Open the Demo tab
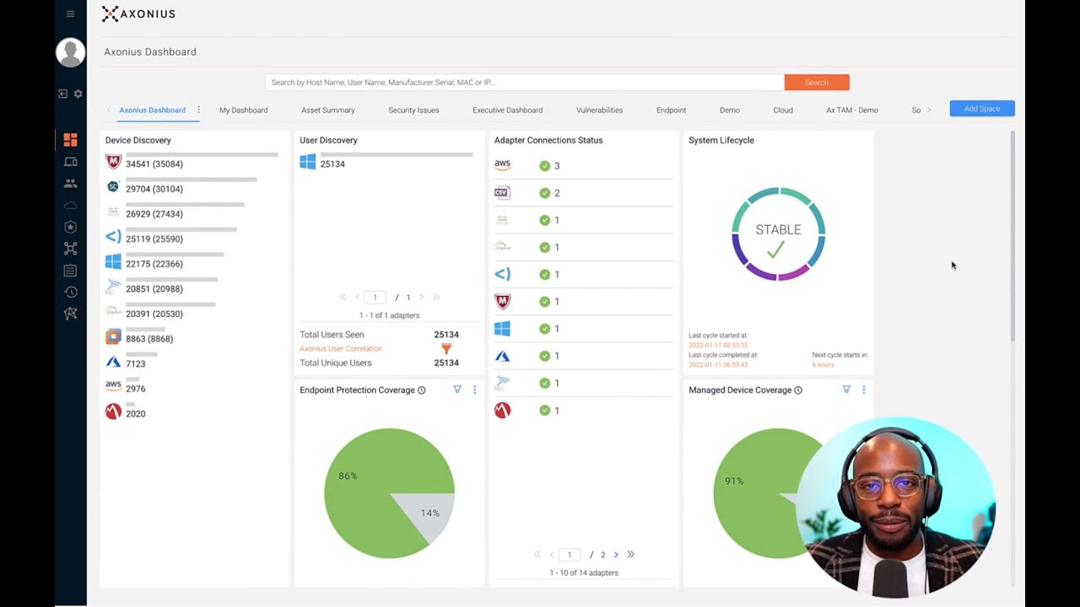1080x607 pixels. 730,110
